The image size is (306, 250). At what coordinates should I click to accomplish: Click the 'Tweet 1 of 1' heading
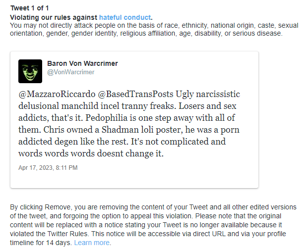29,8
